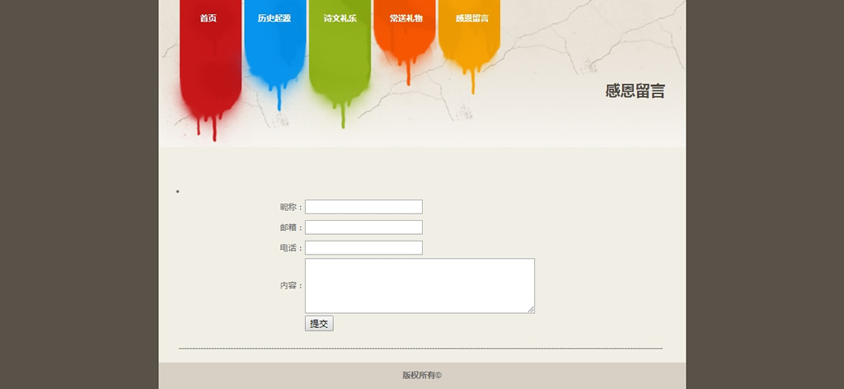Image resolution: width=844 pixels, height=389 pixels.
Task: Click the bullet point above the form
Action: click(177, 192)
